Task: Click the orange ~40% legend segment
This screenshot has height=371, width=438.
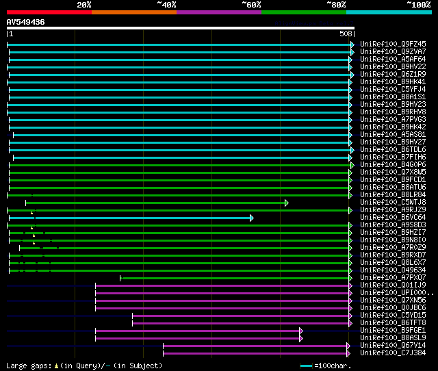Action: point(134,12)
